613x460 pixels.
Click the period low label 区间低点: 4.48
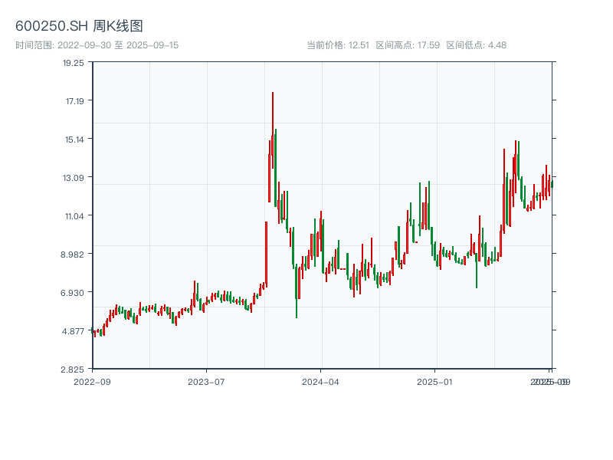(x=476, y=45)
